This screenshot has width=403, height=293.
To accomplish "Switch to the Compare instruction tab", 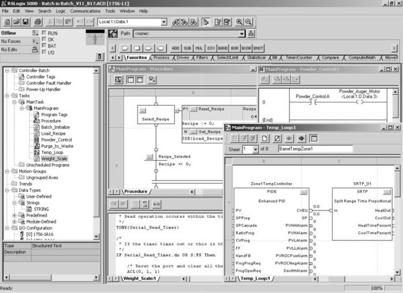I will (x=330, y=58).
